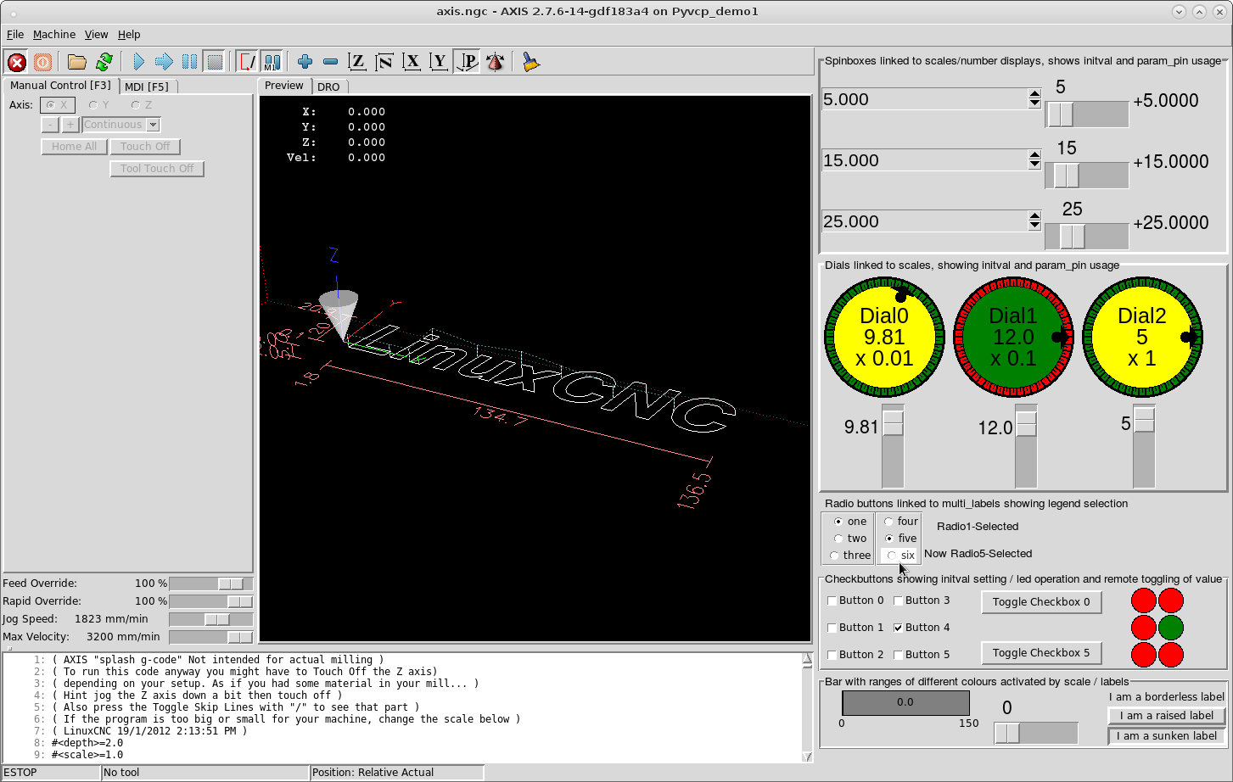Zoom in with the plus icon
The width and height of the screenshot is (1233, 782).
point(305,62)
